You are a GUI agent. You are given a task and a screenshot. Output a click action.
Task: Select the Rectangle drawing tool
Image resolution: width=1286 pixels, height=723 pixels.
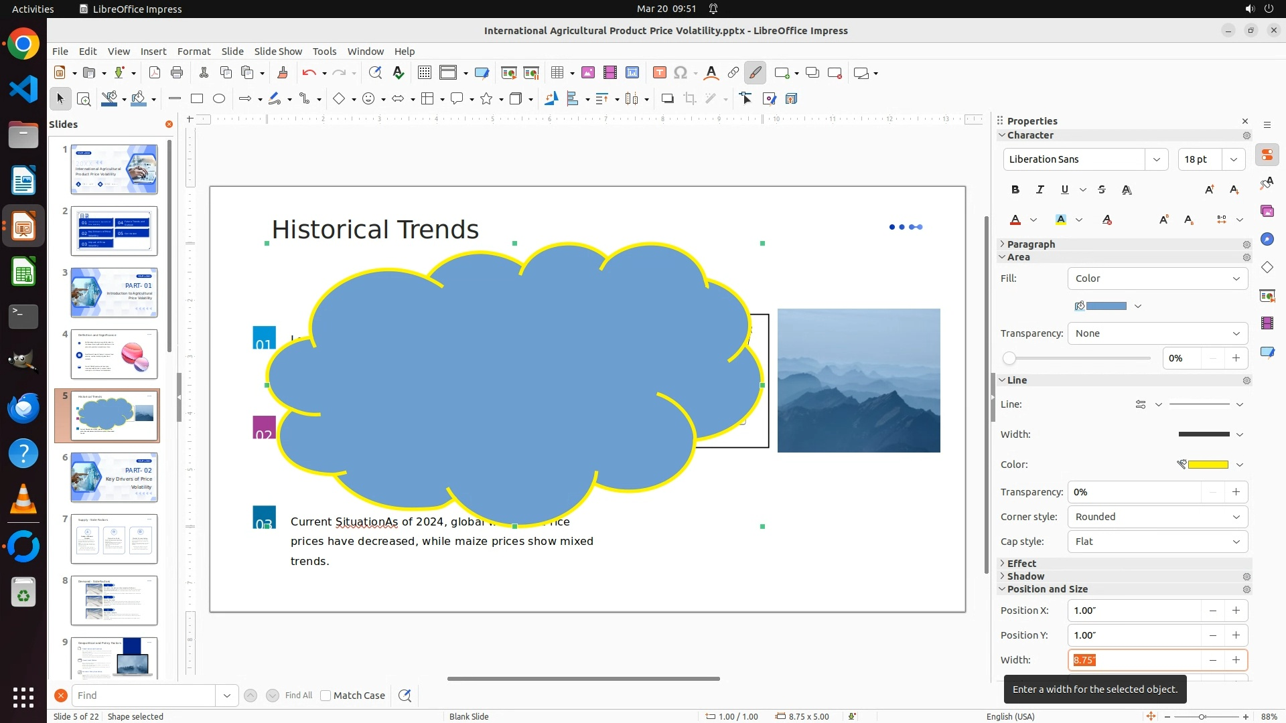click(x=197, y=99)
